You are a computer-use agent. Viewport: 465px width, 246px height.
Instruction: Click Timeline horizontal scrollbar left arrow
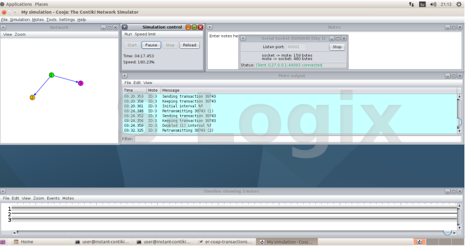14,233
